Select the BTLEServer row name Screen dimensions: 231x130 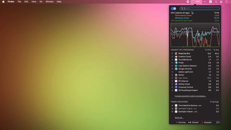tap(183, 81)
